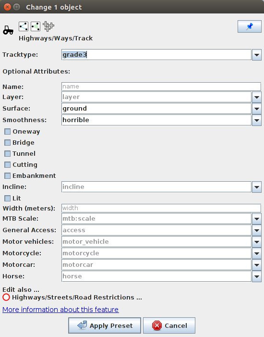
Task: Click the closed way type icon
Action: 36,26
